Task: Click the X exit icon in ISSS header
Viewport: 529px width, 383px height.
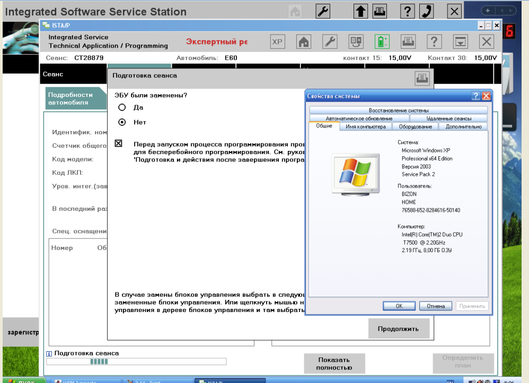Action: pyautogui.click(x=454, y=12)
